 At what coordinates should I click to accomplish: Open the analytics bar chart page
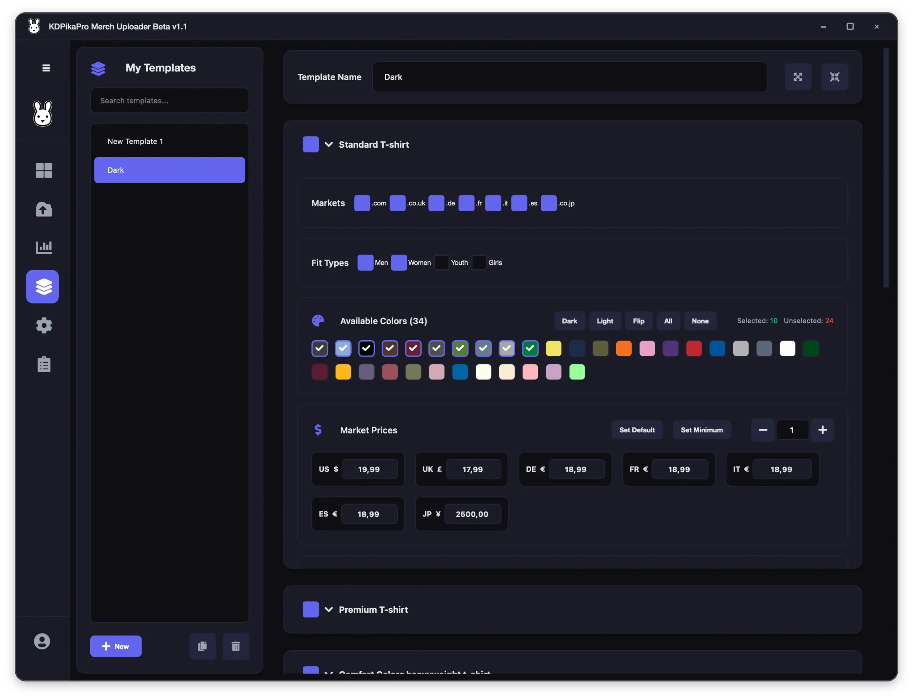tap(44, 248)
